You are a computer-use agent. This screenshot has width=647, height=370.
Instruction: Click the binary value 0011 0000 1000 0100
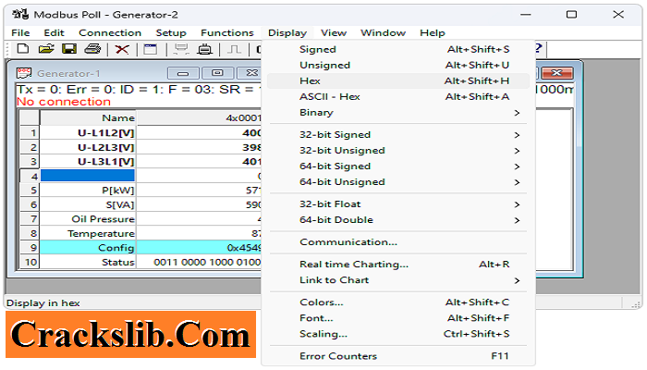[x=199, y=262]
